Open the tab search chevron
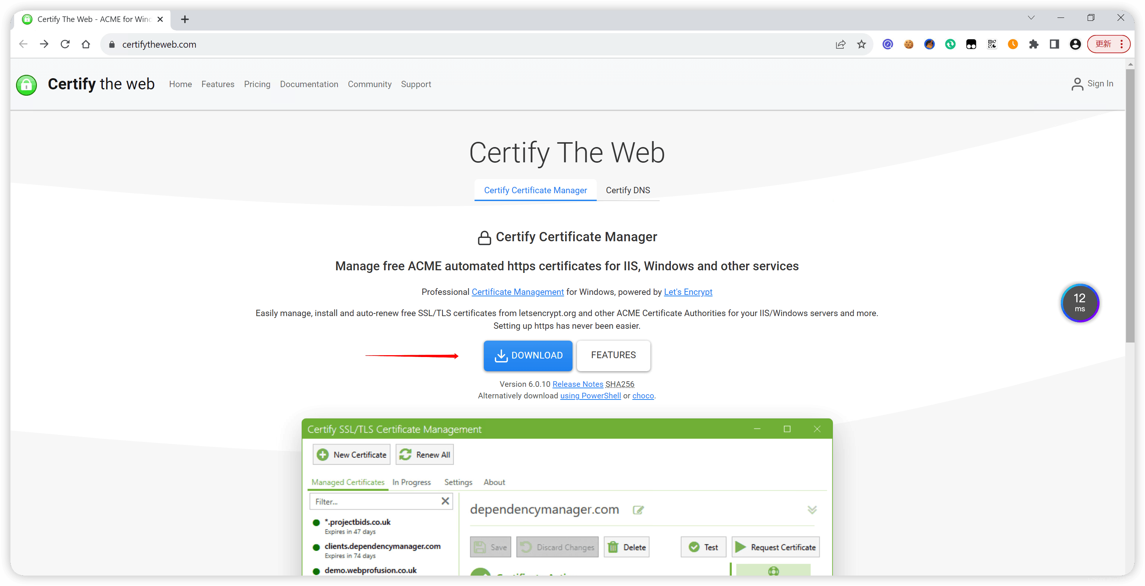The width and height of the screenshot is (1145, 586). 1031,18
